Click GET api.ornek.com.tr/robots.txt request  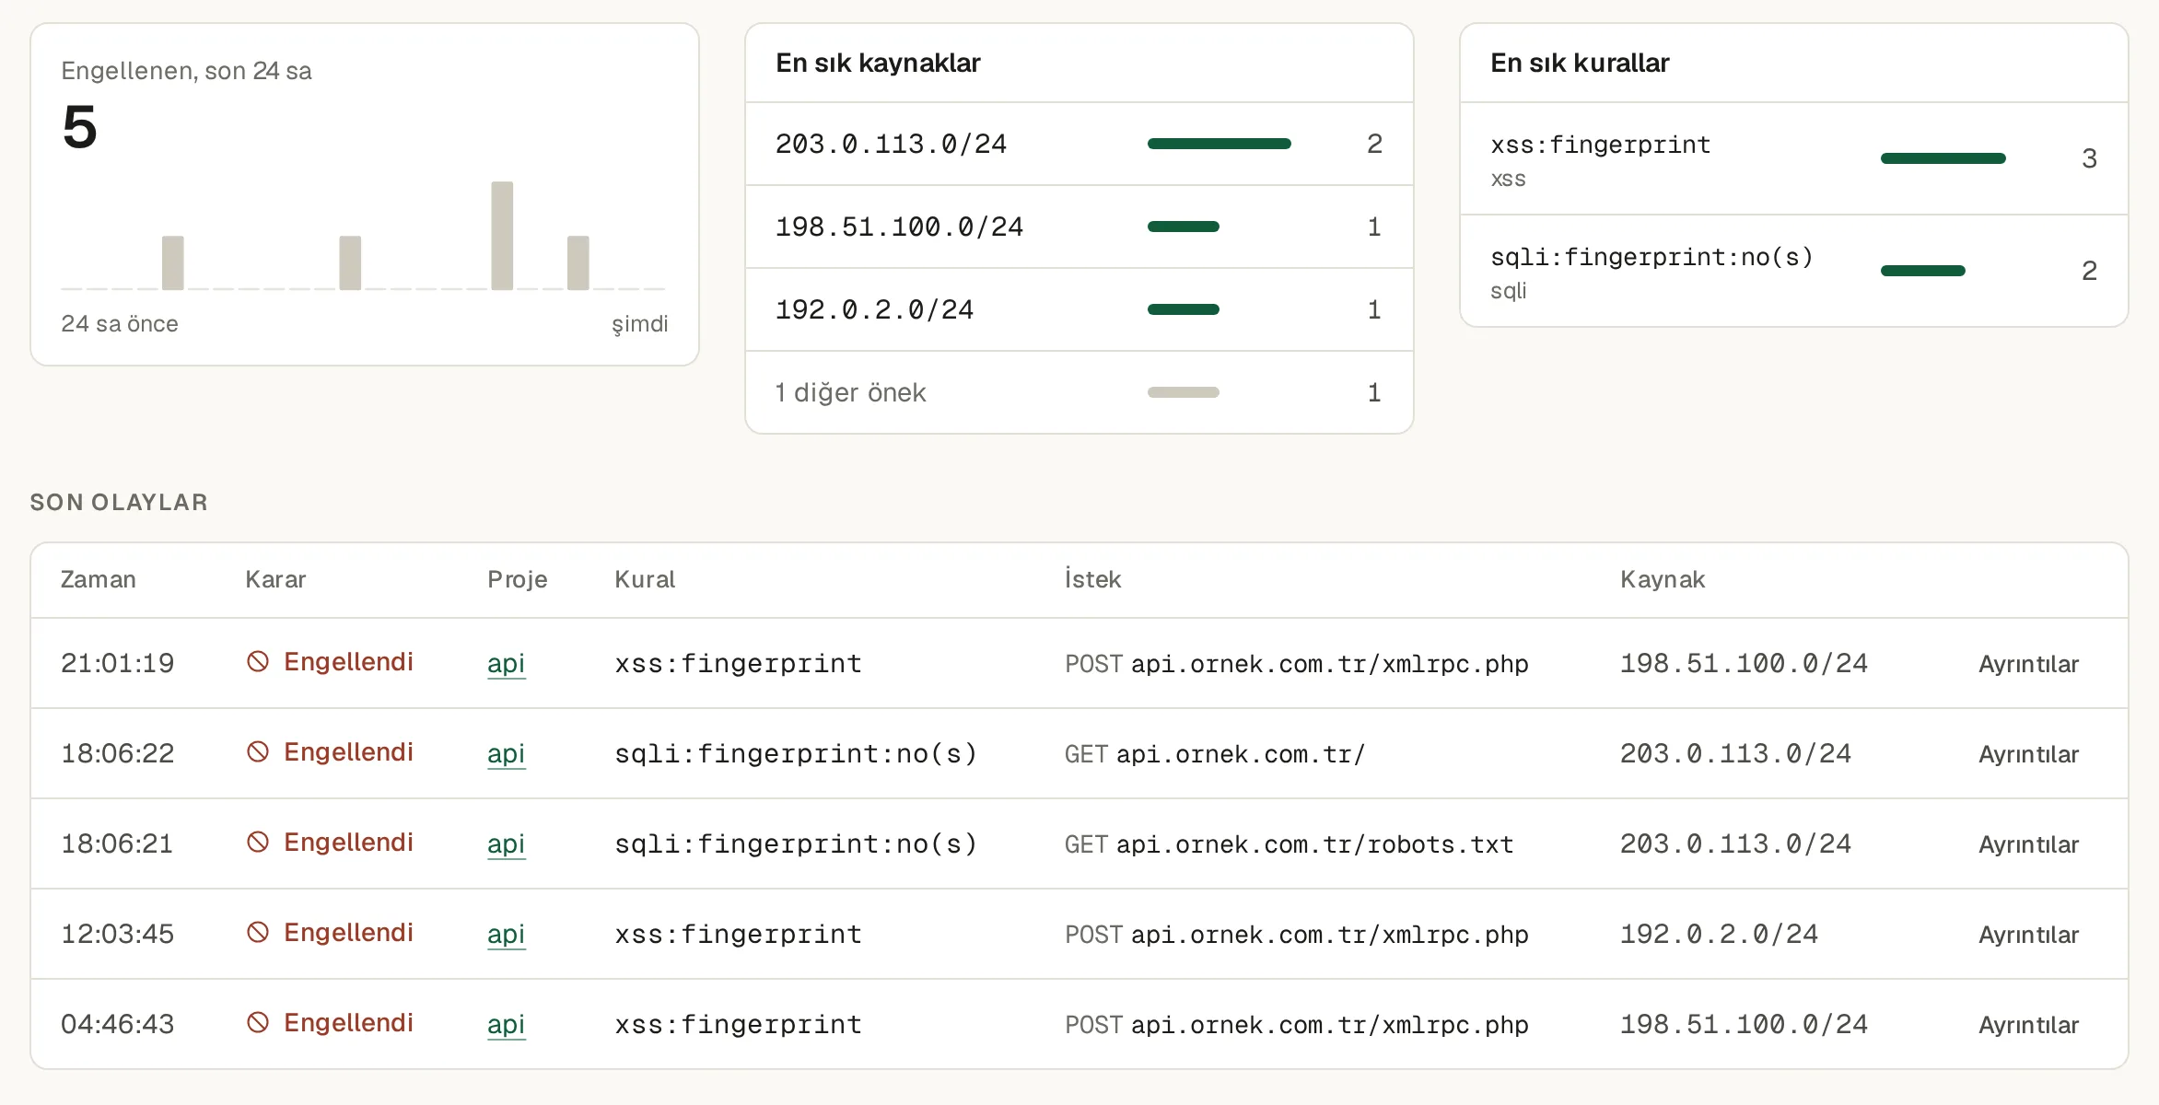[1289, 844]
